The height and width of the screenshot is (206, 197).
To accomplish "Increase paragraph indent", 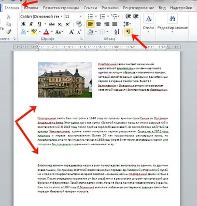I will click(x=136, y=16).
